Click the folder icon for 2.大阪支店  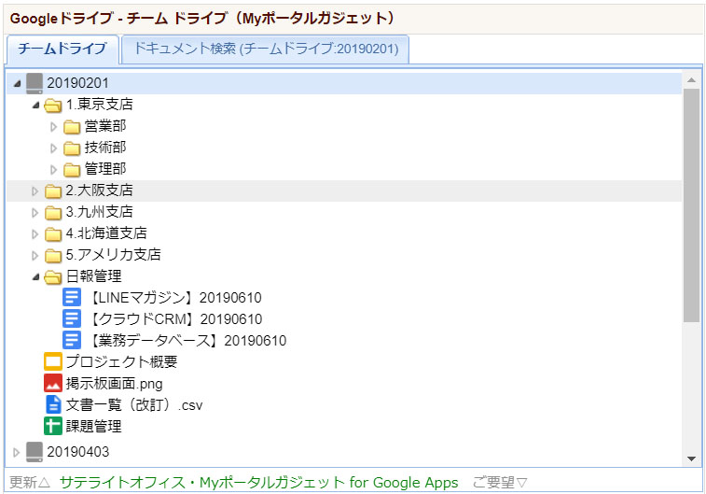52,191
